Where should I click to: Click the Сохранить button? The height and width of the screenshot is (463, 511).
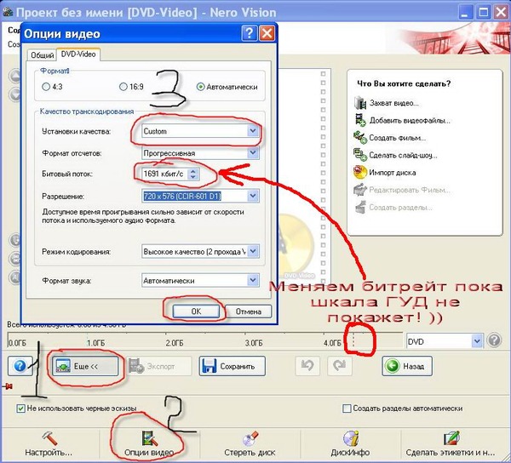(x=233, y=366)
